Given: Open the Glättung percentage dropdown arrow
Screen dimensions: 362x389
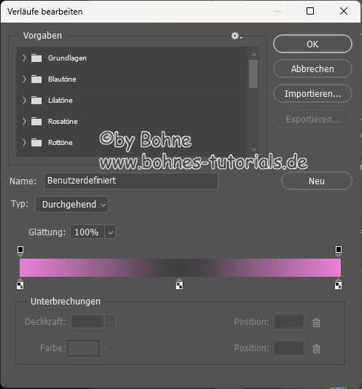Looking at the screenshot, I should 110,232.
